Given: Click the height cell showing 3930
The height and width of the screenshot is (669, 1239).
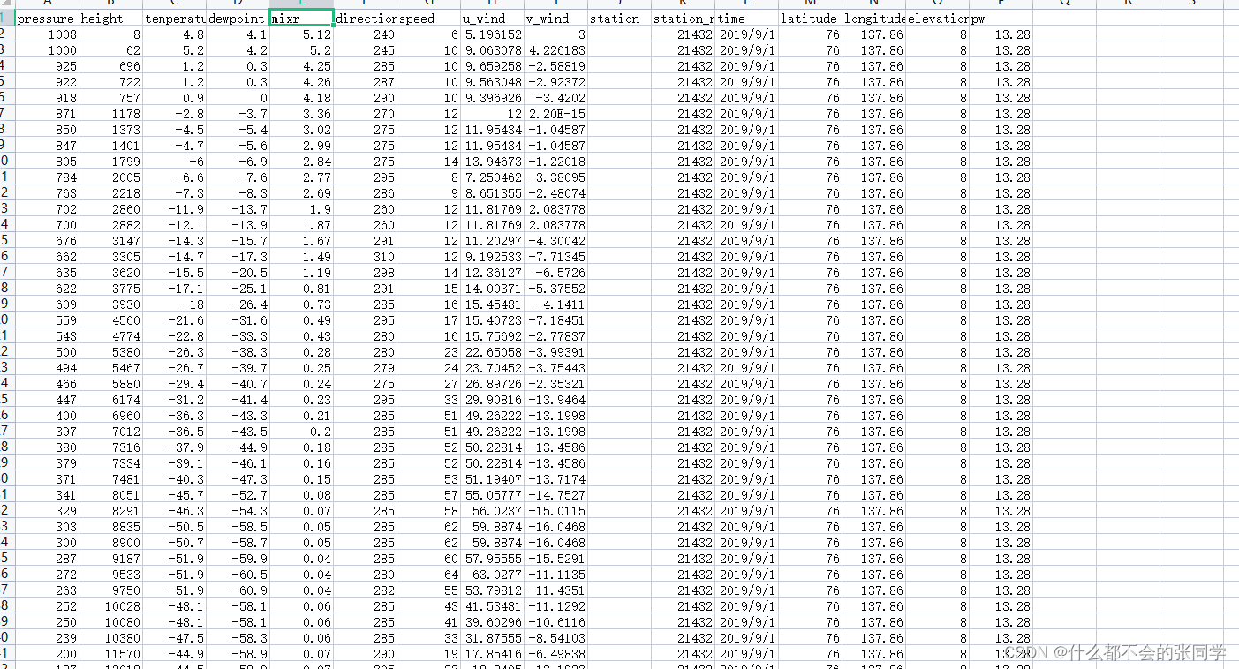Looking at the screenshot, I should click(x=110, y=304).
